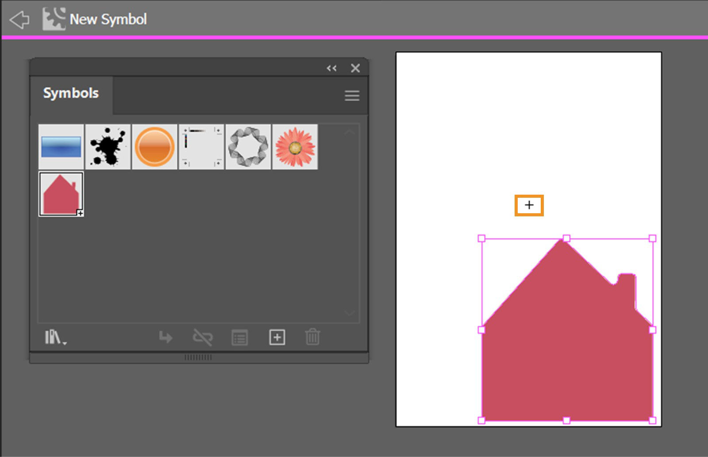Select the coral flower symbol thumbnail
Image resolution: width=708 pixels, height=457 pixels.
click(295, 147)
